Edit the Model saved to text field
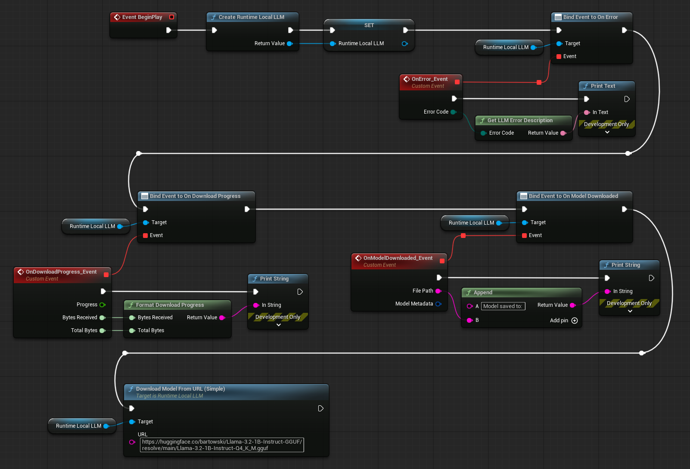The height and width of the screenshot is (469, 690). [x=503, y=306]
